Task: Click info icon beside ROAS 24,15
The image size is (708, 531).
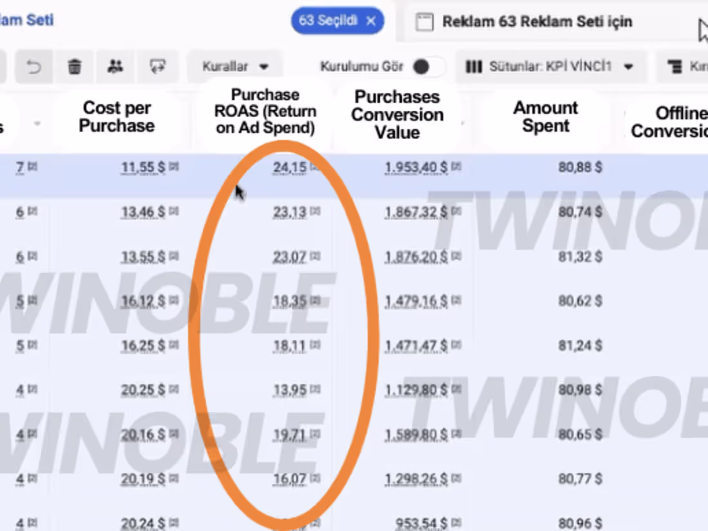Action: [315, 167]
